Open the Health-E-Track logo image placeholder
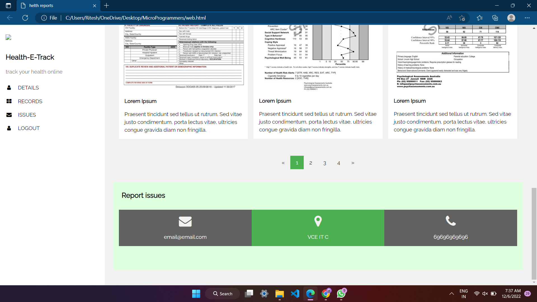537x302 pixels. [x=8, y=37]
